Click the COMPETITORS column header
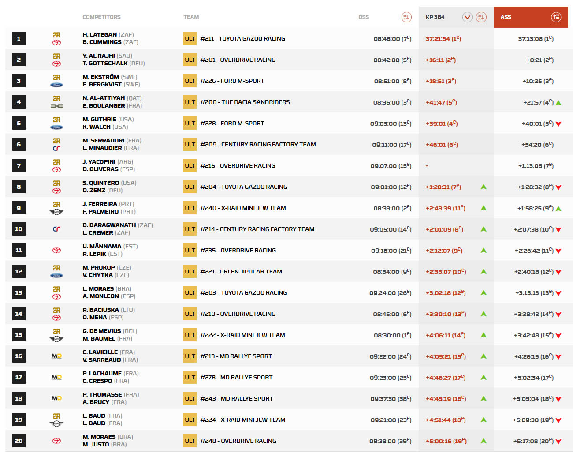Image resolution: width=573 pixels, height=457 pixels. 101,17
